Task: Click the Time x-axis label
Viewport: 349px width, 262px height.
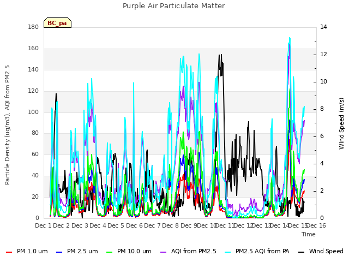Action: click(309, 234)
